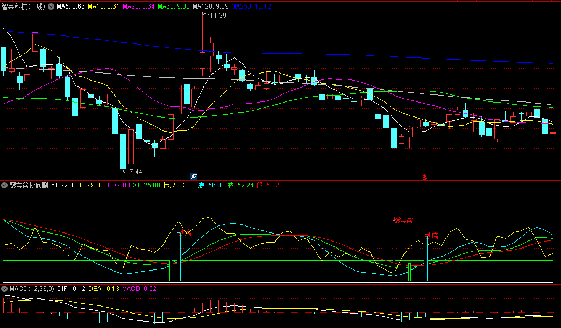Image resolution: width=561 pixels, height=328 pixels.
Task: Click the 聚宝盆抄底副 indicator name
Action: 29,185
